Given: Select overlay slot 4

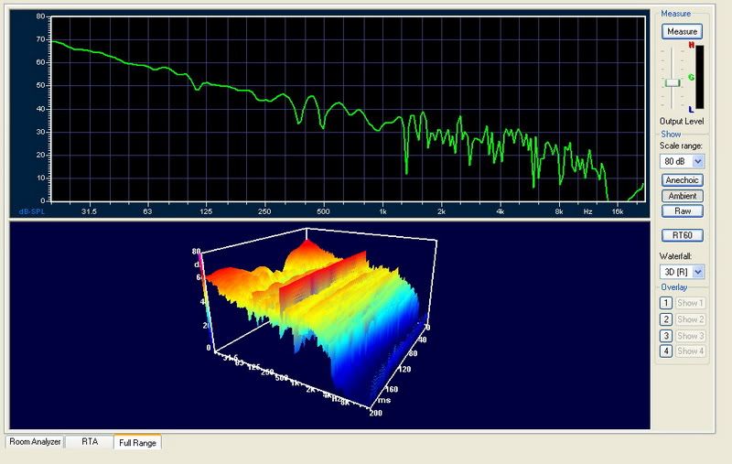Looking at the screenshot, I should [x=665, y=351].
